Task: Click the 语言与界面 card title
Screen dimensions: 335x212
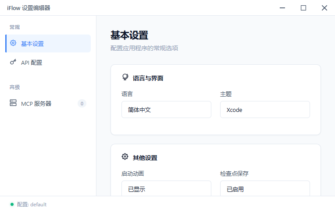Action: (148, 78)
